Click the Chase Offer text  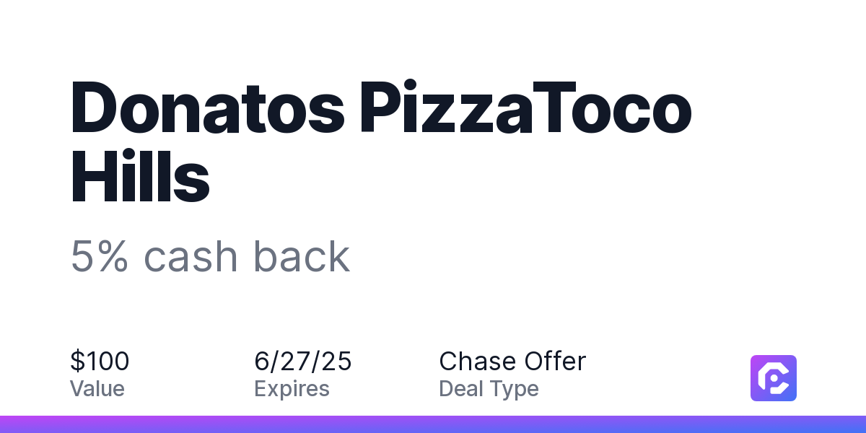pos(512,361)
